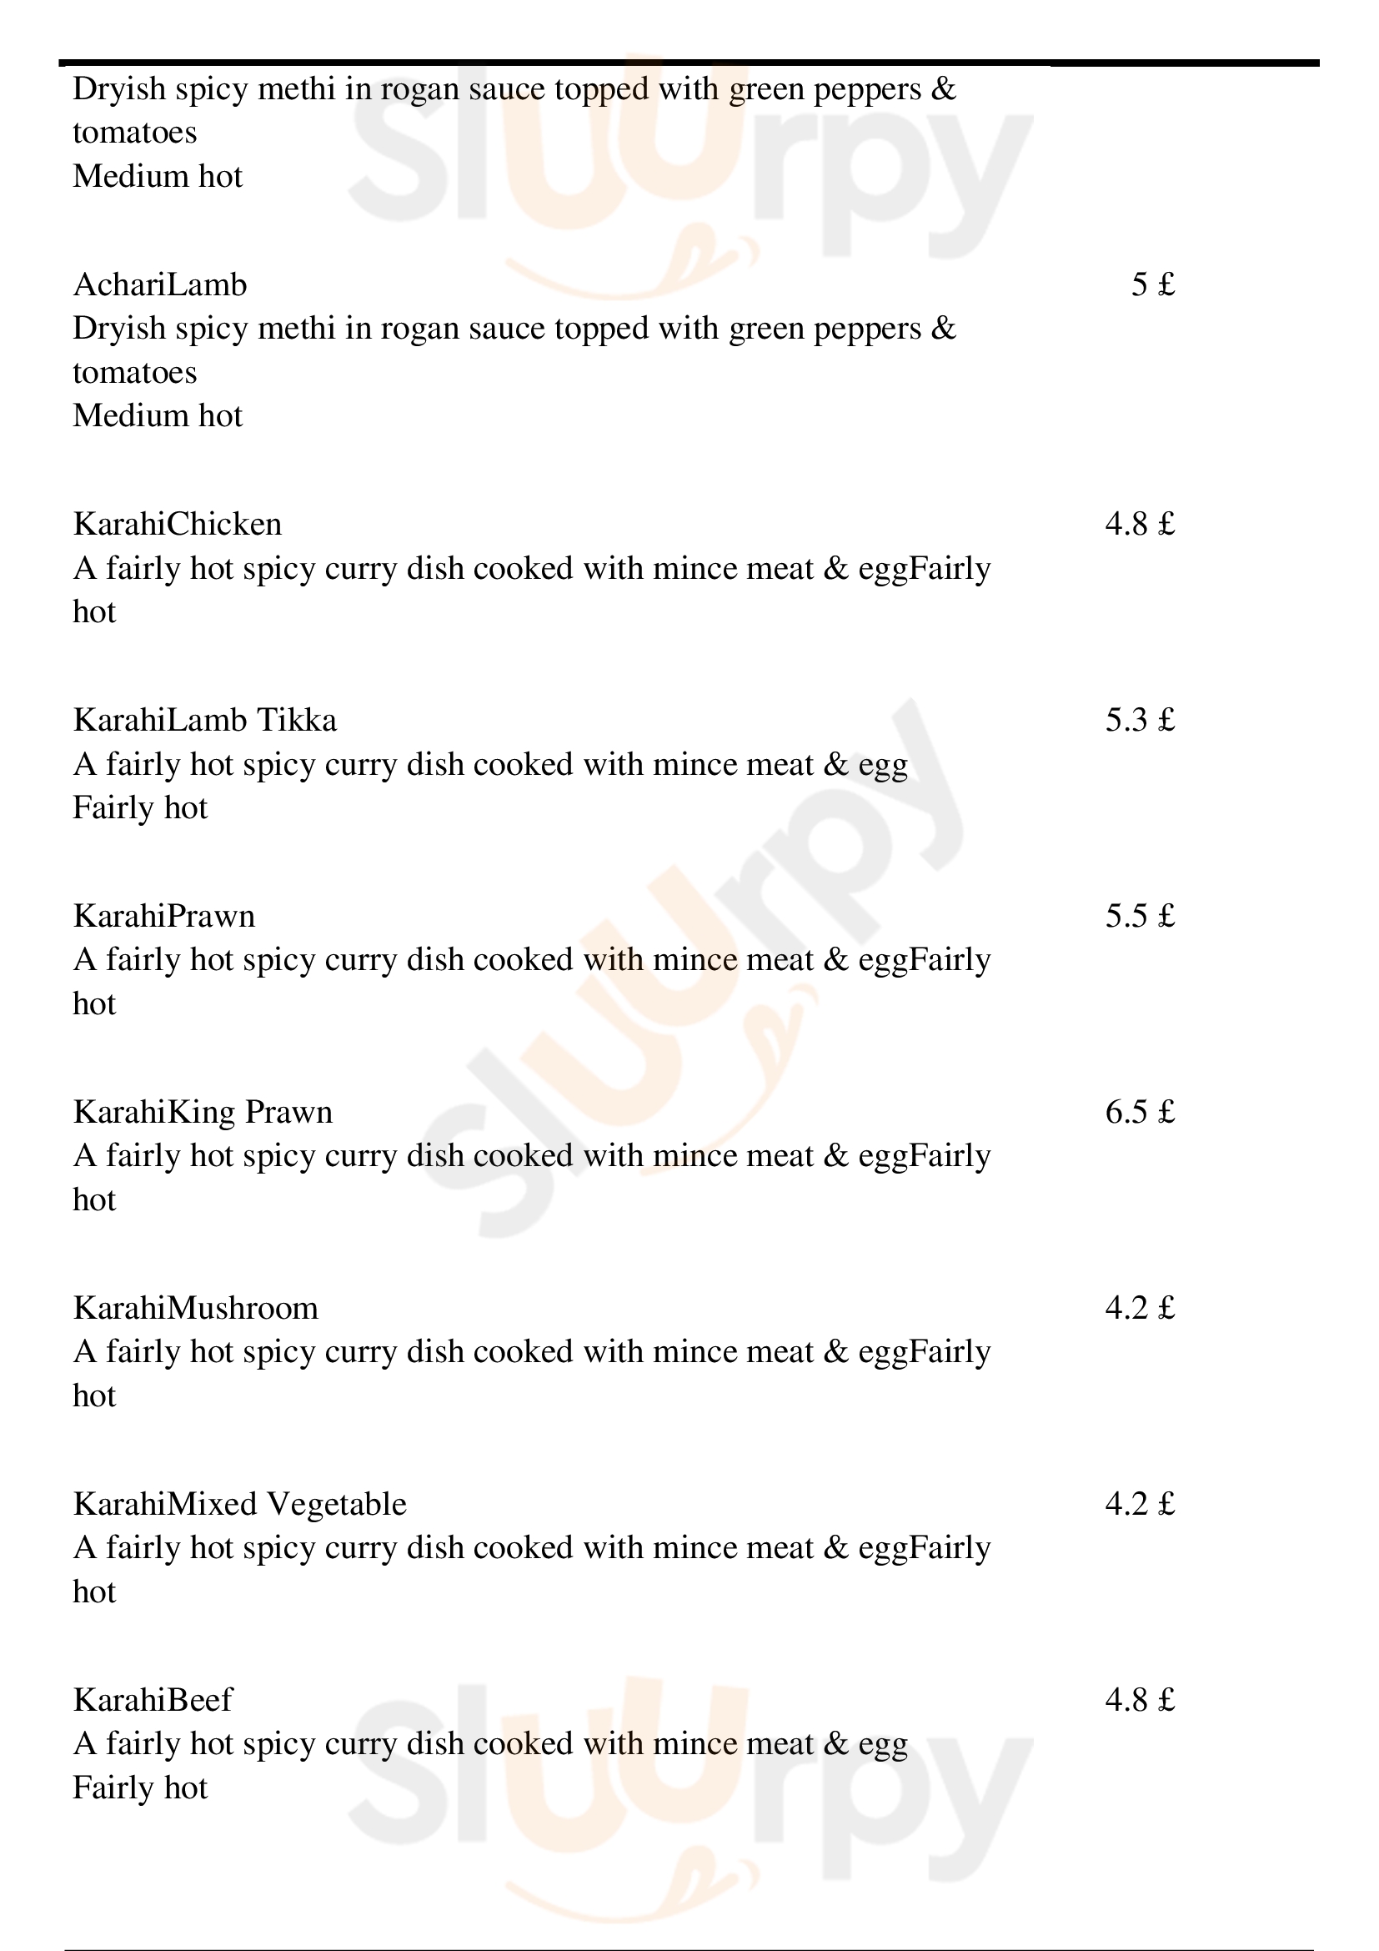Select the KarahiLamb Tikka dish title
1379x1951 pixels.
coord(204,721)
